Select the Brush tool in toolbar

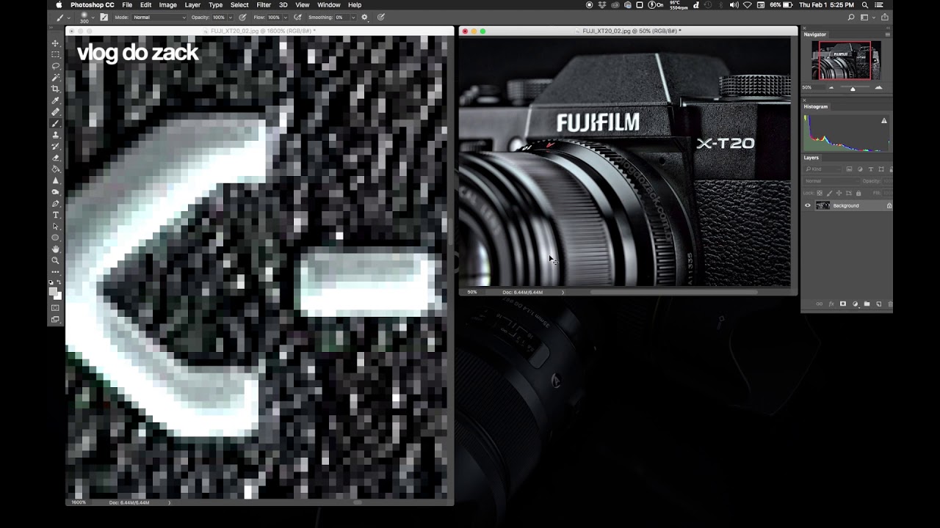[55, 123]
